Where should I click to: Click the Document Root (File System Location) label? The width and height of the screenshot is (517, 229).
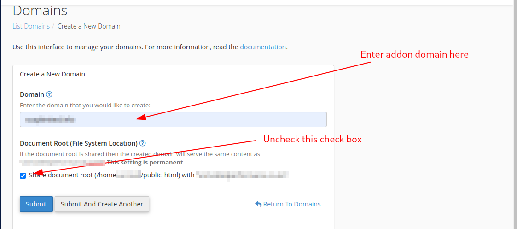point(79,143)
